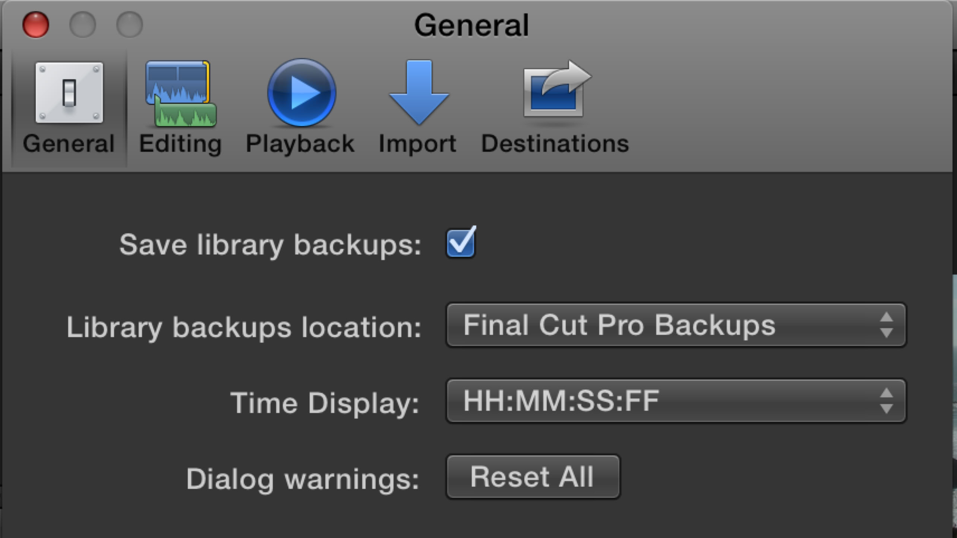Click the blue Import down-arrow icon

[x=419, y=92]
